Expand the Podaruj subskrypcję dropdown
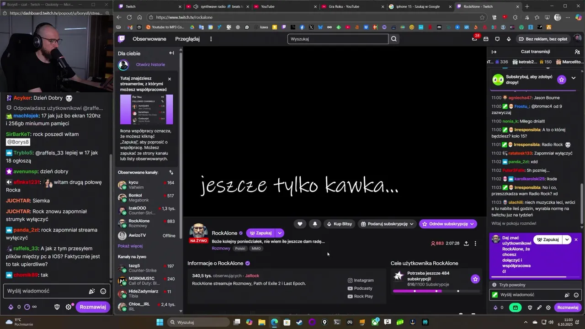 pos(411,224)
